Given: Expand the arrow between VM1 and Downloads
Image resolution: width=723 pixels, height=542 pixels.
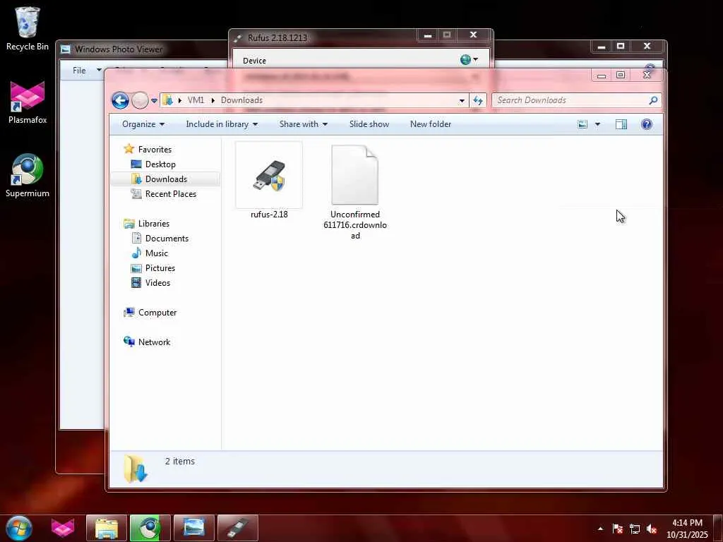Looking at the screenshot, I should click(213, 100).
